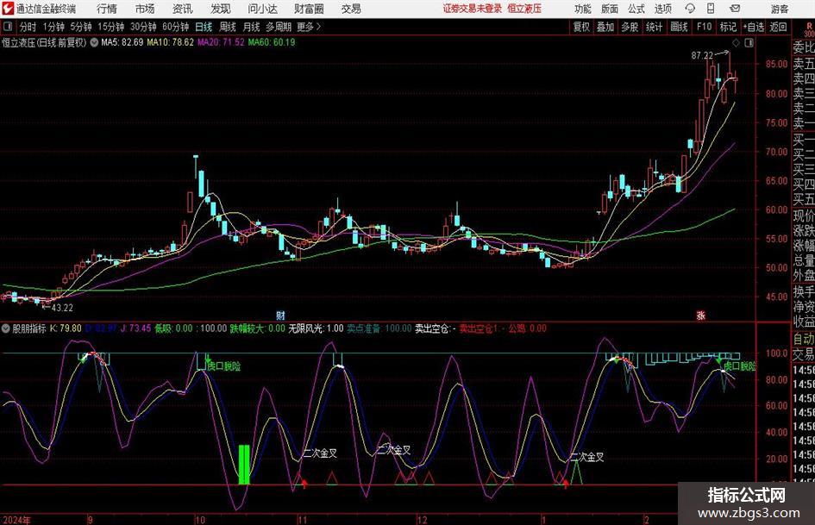
Task: Switch to the 1分钟 period tab
Action: [x=53, y=27]
